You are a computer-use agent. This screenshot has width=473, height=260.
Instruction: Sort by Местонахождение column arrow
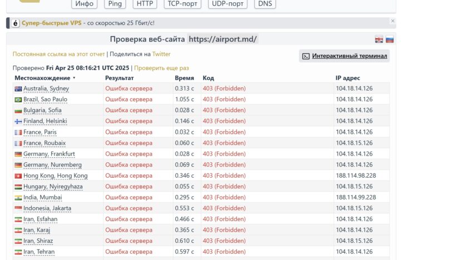coord(74,78)
